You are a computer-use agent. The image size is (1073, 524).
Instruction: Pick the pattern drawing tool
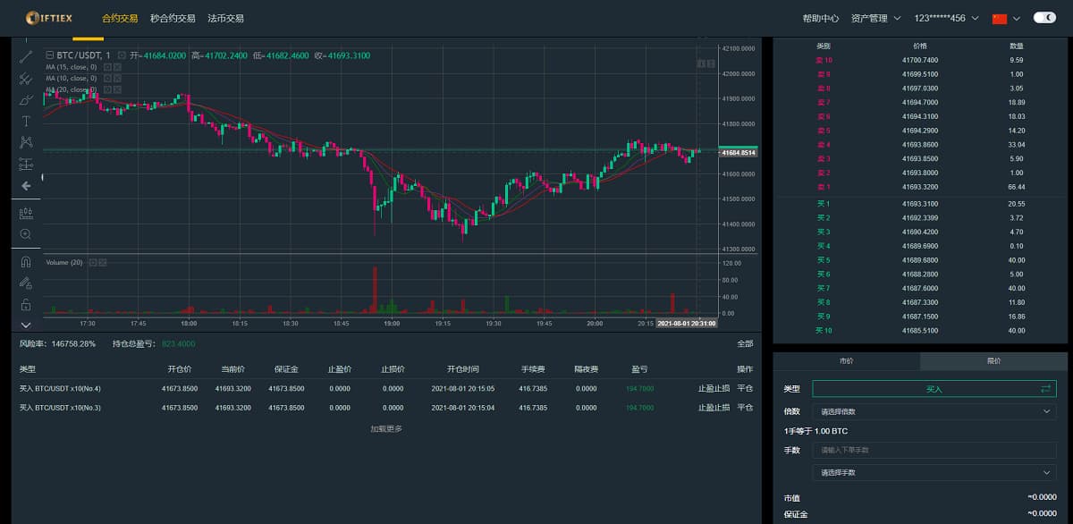pyautogui.click(x=26, y=142)
